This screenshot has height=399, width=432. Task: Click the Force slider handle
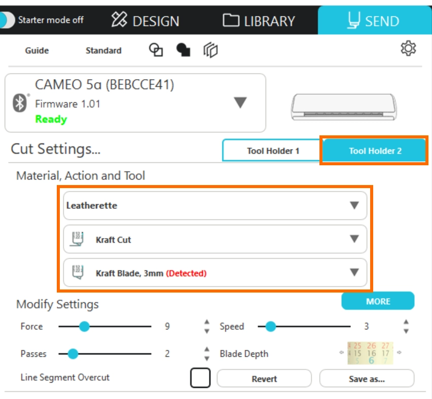tap(84, 327)
